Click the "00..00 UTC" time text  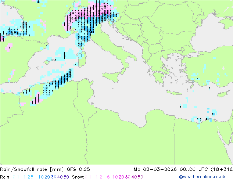194,169
